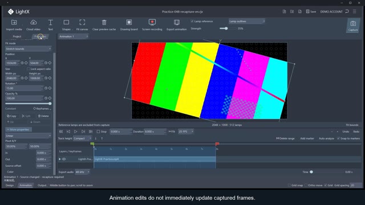Click the new file icon in header
This screenshot has width=365, height=205.
(x=284, y=11)
